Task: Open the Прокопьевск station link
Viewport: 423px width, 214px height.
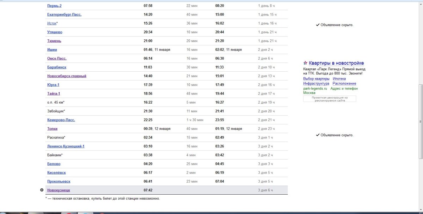Action: tap(59, 182)
